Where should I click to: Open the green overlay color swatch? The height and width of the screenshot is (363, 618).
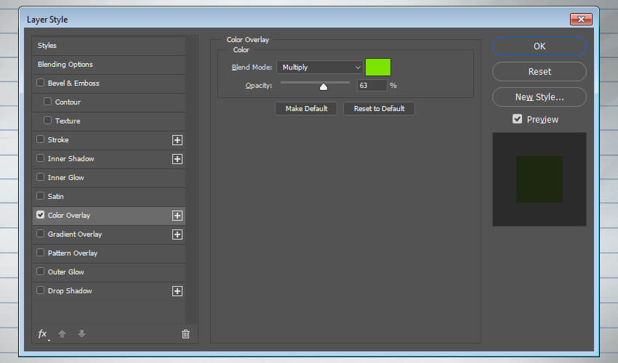point(378,67)
